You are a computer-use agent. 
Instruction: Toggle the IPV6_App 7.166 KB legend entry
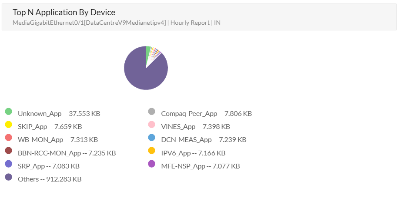tap(193, 153)
